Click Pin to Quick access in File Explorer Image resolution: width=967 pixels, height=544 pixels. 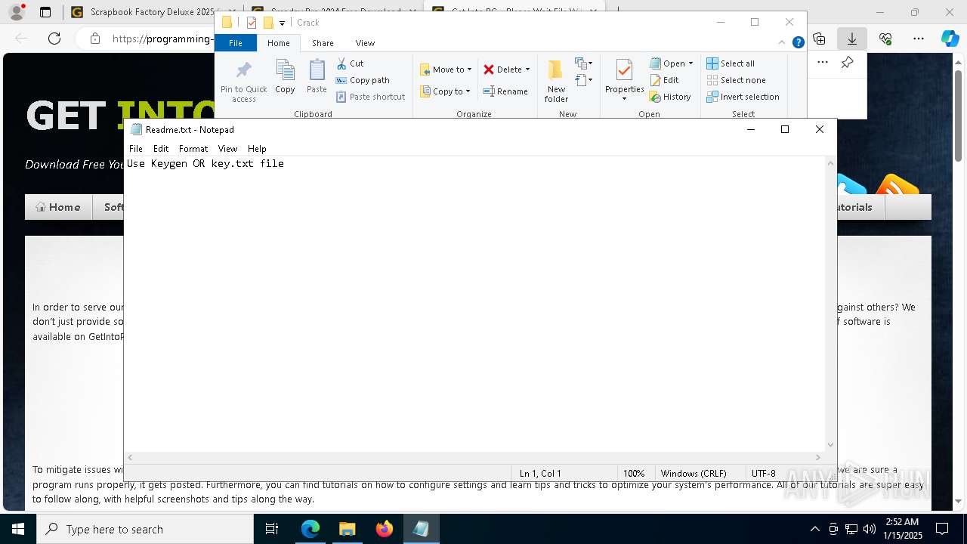[243, 82]
